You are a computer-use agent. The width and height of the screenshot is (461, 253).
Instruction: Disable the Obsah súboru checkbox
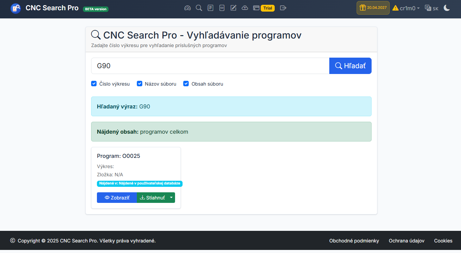(186, 84)
